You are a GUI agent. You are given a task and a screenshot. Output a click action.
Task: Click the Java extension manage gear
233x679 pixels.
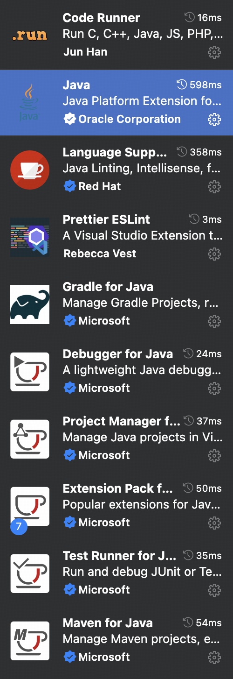(214, 120)
